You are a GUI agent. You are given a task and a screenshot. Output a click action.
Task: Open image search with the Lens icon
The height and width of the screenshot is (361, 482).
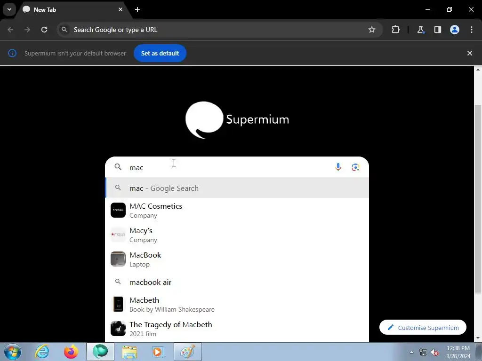355,167
